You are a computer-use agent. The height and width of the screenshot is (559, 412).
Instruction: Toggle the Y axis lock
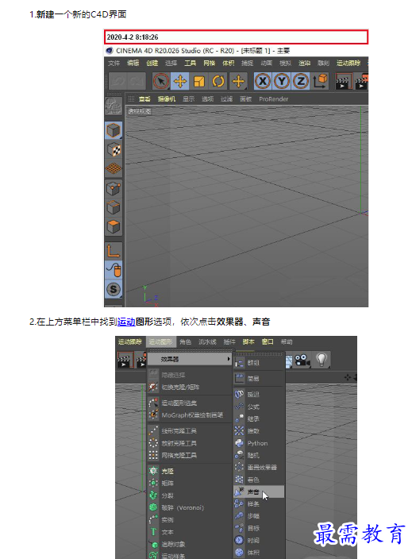(282, 82)
